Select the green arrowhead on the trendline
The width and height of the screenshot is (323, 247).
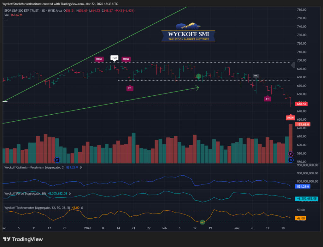198,88
